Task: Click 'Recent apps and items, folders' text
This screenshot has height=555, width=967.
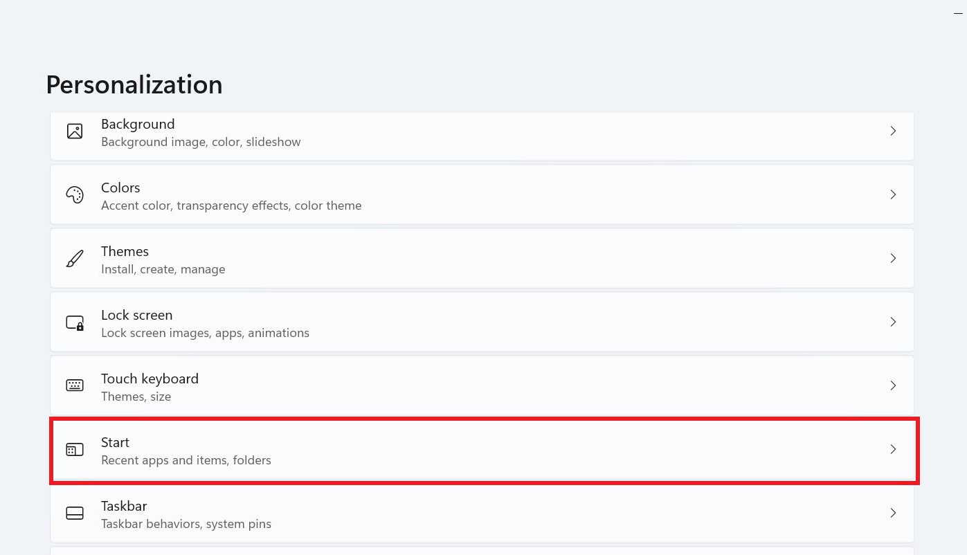Action: [186, 460]
